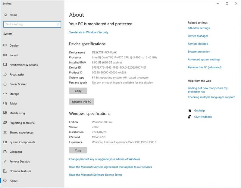Copy the Windows specifications
Screen dimensions: 241x188
pyautogui.click(x=78, y=150)
